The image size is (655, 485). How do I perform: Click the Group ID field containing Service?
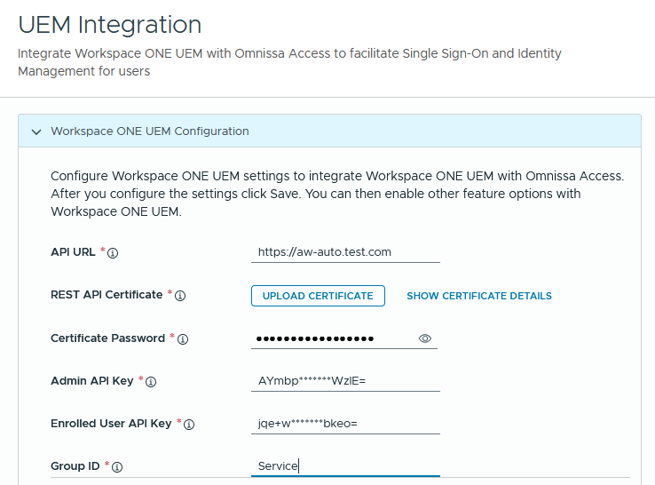(345, 466)
